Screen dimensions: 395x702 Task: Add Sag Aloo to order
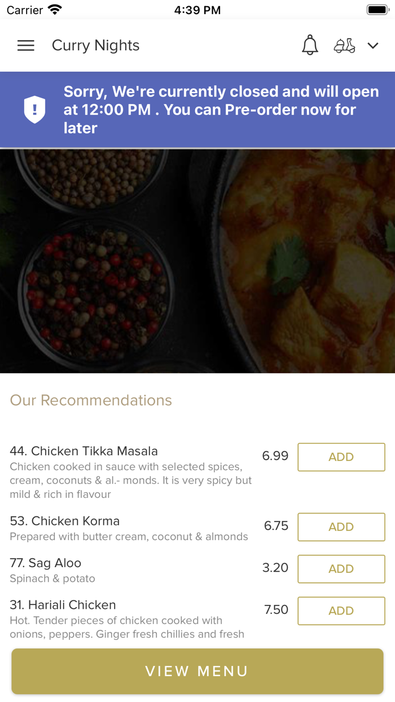341,569
